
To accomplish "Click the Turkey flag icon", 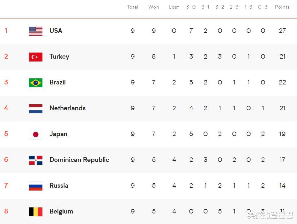I will (36, 57).
